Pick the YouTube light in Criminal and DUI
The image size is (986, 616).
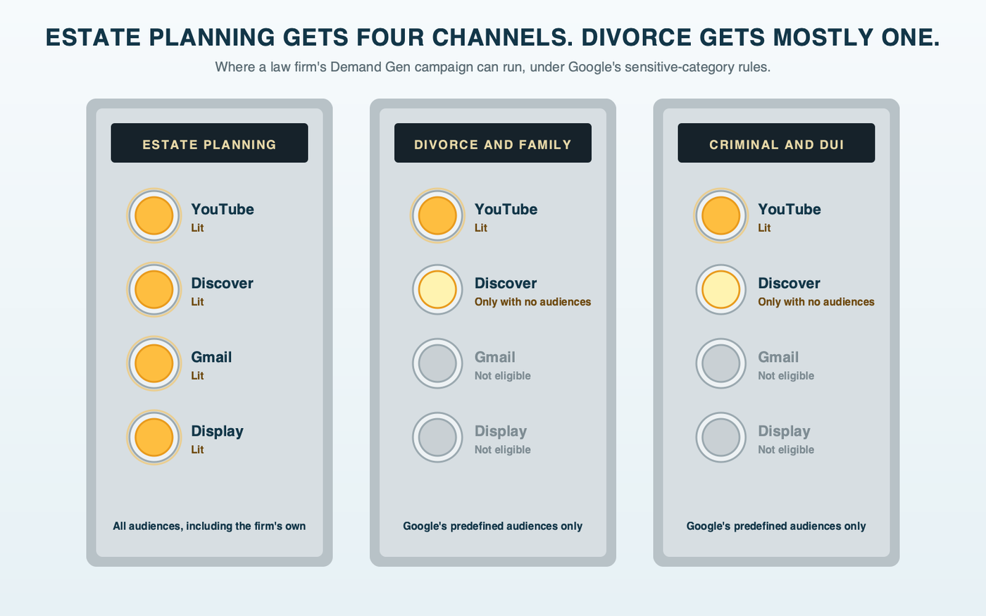click(x=721, y=215)
